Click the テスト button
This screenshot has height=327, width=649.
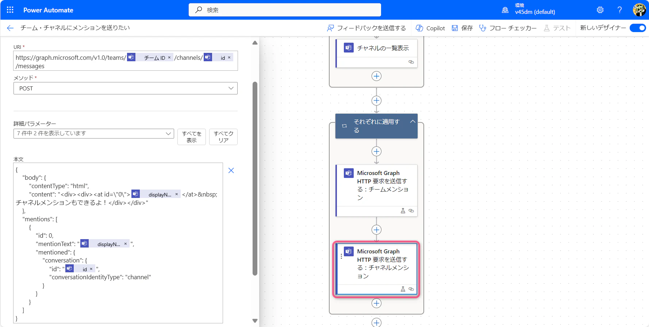(x=557, y=28)
